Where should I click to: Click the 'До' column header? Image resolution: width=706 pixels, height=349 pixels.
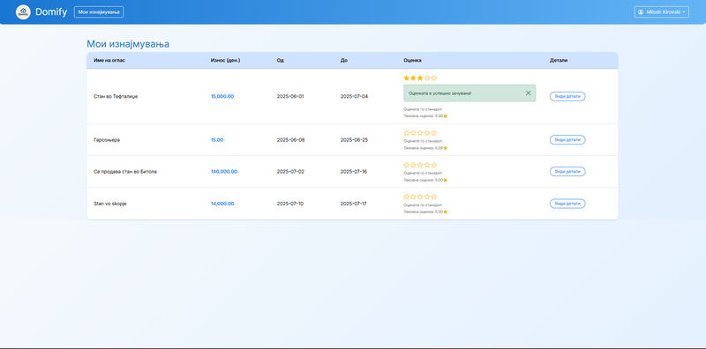pos(344,60)
